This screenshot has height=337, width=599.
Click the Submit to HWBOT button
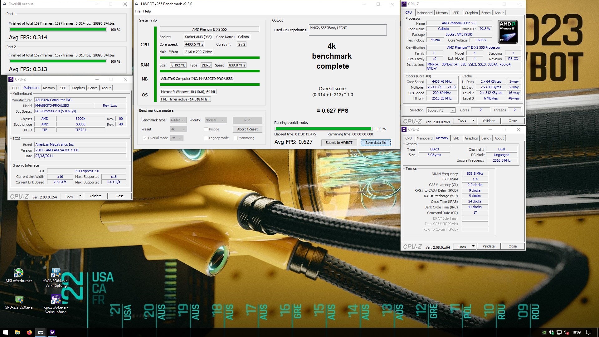(339, 143)
